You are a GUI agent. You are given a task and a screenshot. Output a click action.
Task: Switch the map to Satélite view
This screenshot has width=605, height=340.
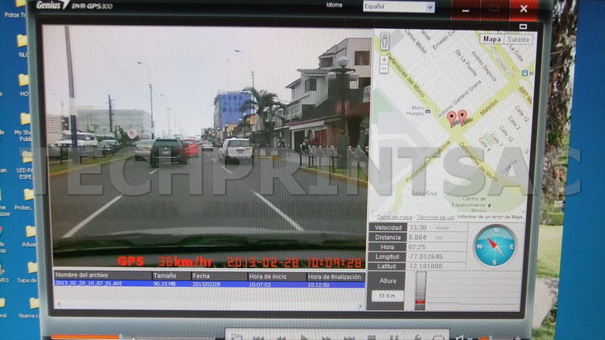518,39
